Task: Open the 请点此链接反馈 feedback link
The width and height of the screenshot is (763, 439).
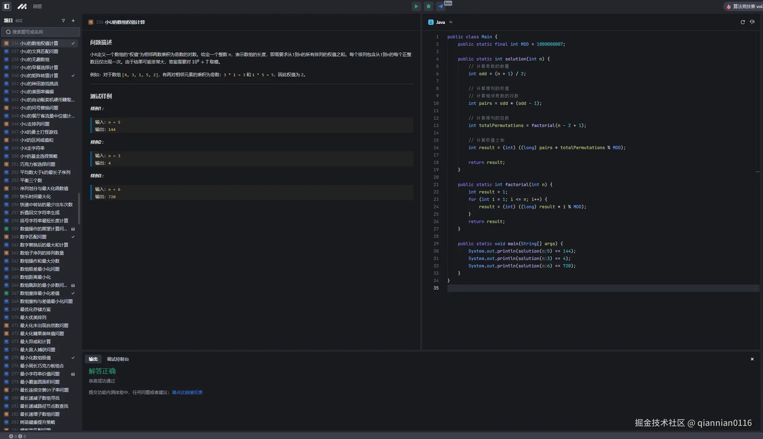Action: coord(187,392)
